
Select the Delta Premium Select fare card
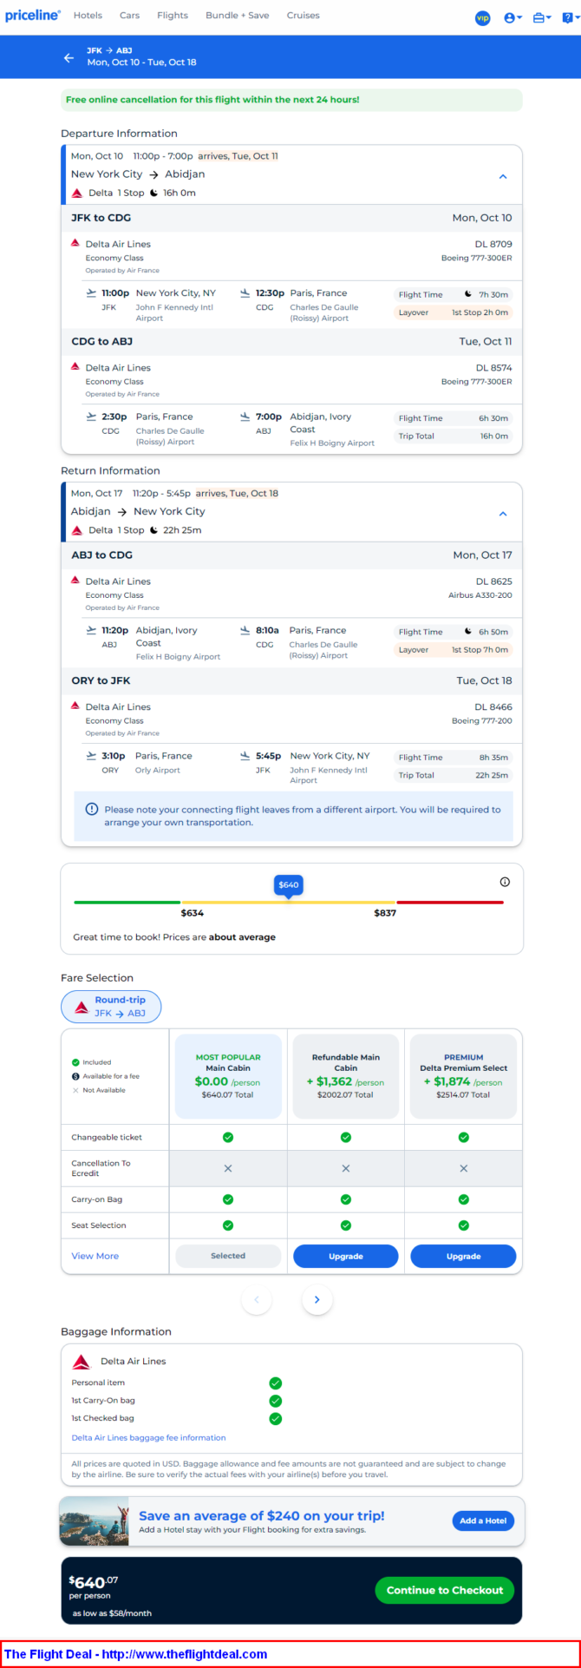[x=463, y=1076]
